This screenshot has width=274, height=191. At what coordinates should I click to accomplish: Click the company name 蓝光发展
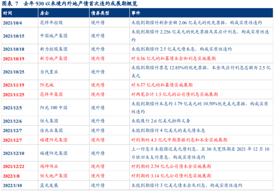tap(49, 186)
